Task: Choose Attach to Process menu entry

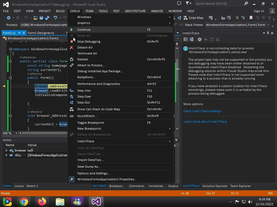Action: click(120, 65)
